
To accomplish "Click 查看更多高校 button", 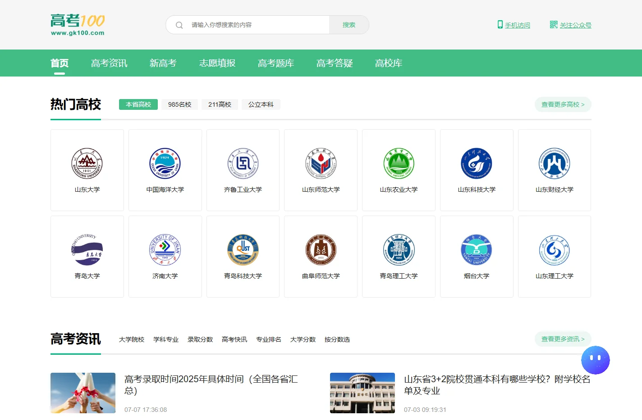I will click(x=563, y=104).
